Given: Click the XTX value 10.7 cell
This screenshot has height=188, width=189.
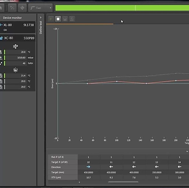Looking at the screenshot, I should 88,177.
